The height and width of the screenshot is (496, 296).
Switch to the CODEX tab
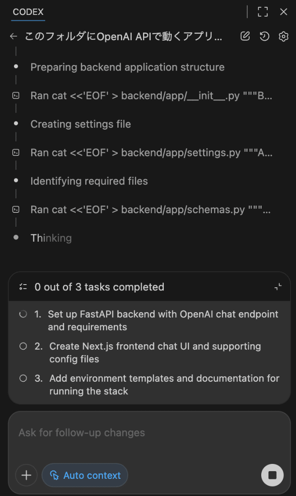point(28,12)
